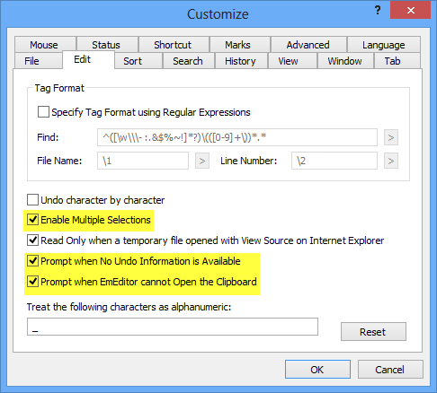Uncheck Prompt when EmEditor cannot Open Clipboard
437x393 pixels.
(32, 282)
